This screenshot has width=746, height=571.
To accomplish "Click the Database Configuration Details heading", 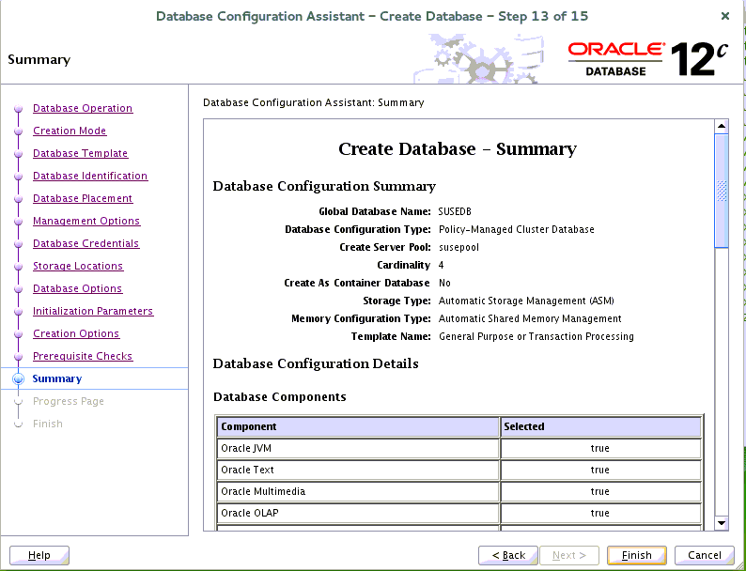I will [316, 363].
